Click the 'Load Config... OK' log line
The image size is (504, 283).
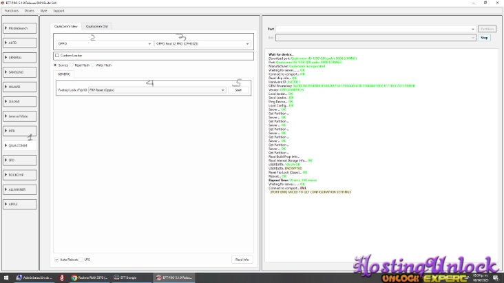[281, 105]
